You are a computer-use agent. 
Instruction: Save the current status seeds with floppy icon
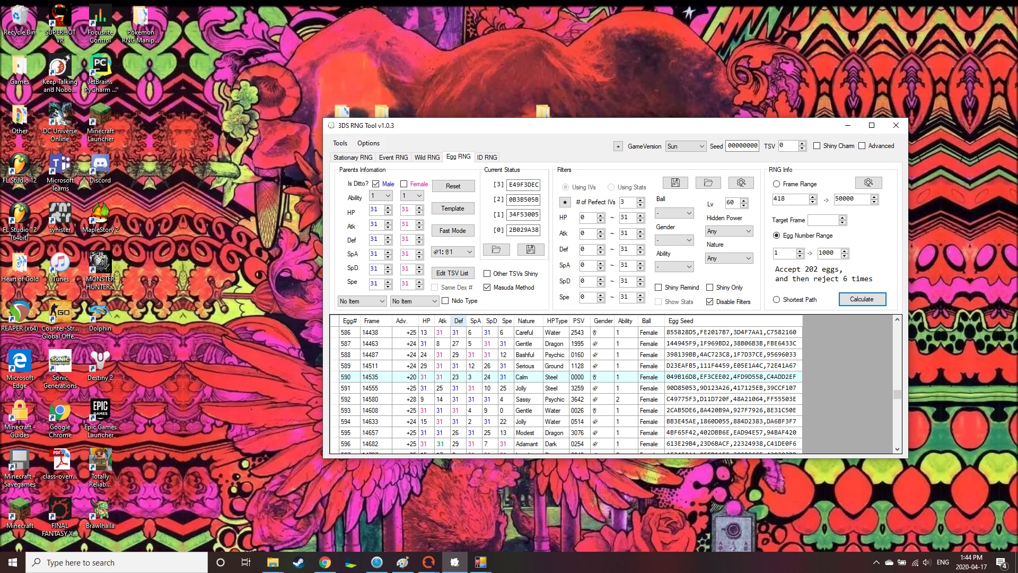530,250
